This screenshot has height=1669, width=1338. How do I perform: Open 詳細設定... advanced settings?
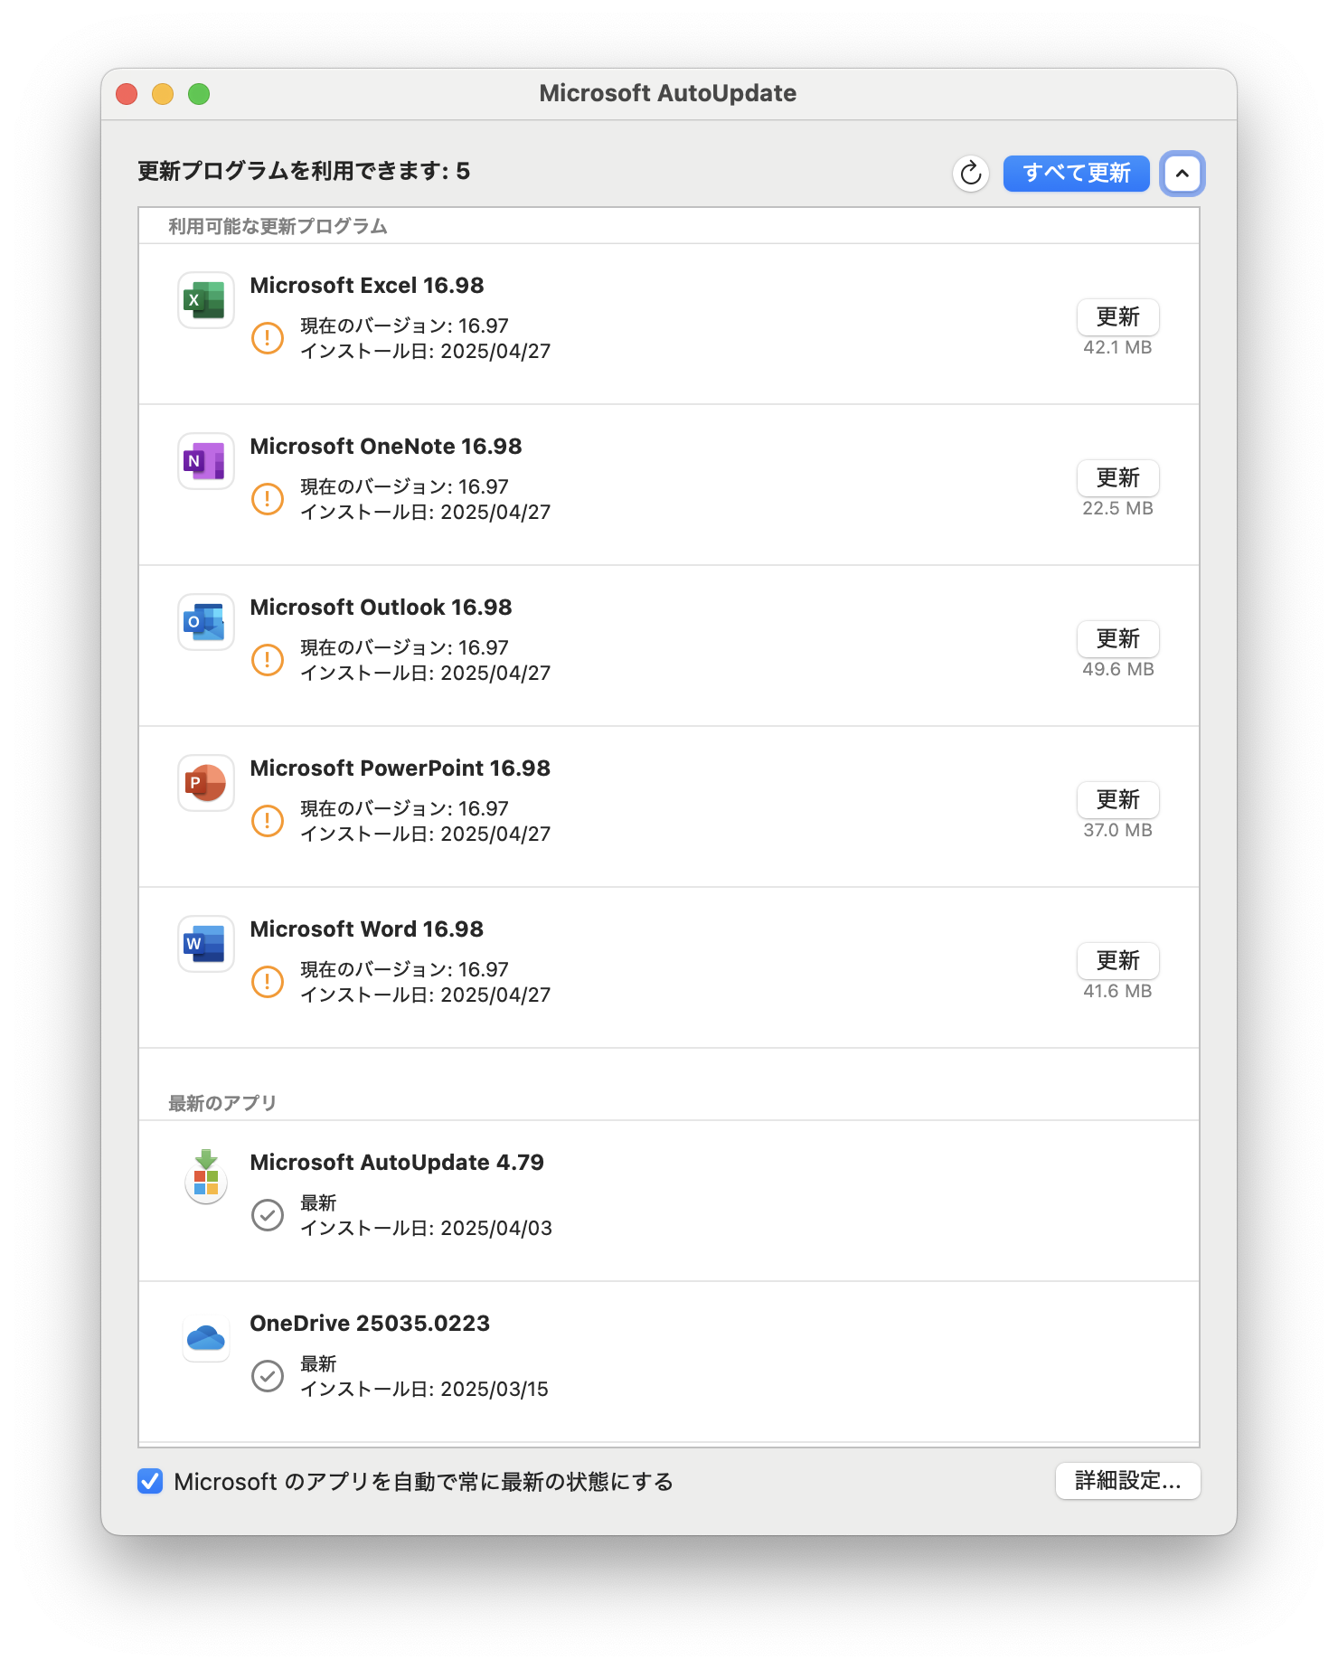[x=1128, y=1481]
